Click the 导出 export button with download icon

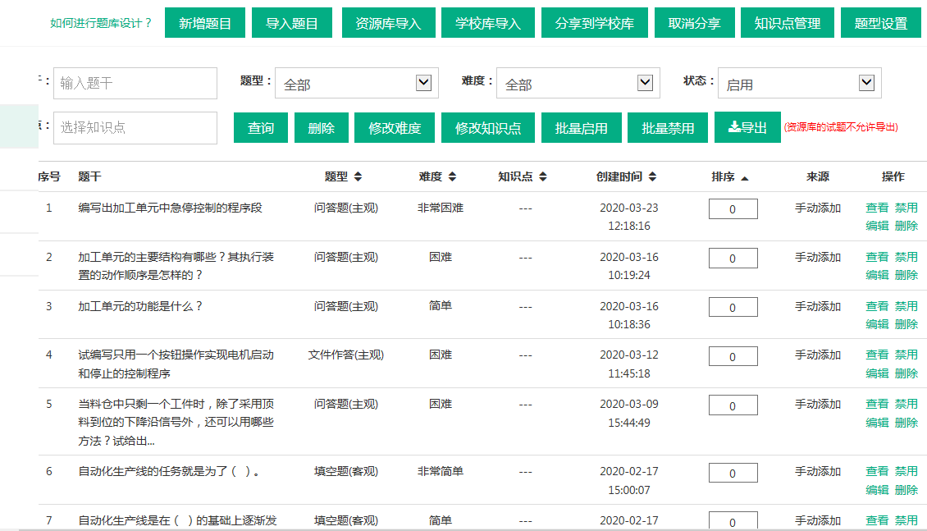coord(747,127)
